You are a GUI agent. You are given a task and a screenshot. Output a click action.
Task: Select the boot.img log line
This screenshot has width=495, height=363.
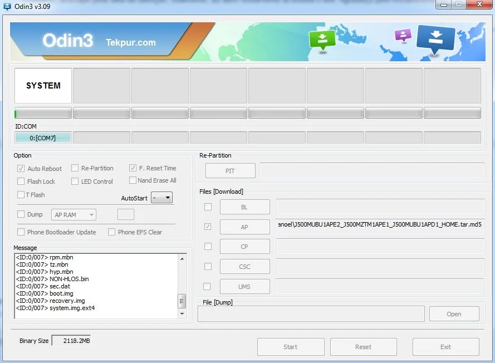coord(45,293)
